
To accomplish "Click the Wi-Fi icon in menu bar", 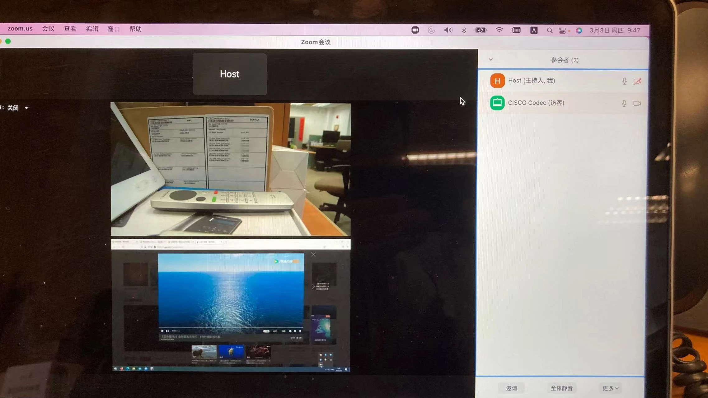I will click(499, 30).
